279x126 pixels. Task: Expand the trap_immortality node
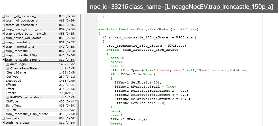coord(3,42)
